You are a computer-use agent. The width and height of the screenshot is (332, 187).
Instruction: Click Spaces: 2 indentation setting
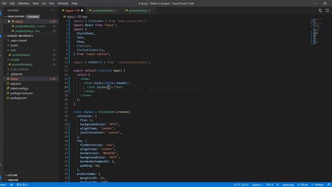(257, 185)
